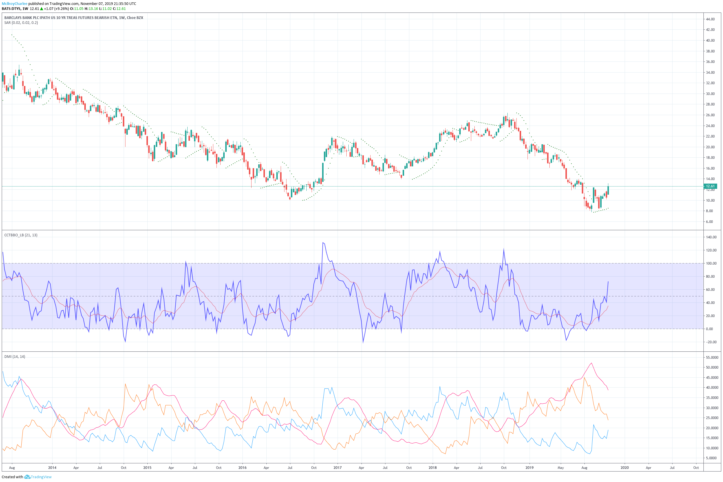The height and width of the screenshot is (482, 723).
Task: Select the BATS:DTYS, 1W symbol label
Action: point(15,9)
